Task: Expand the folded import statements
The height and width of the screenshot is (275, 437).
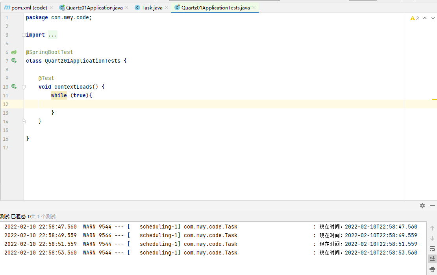Action: click(x=24, y=35)
